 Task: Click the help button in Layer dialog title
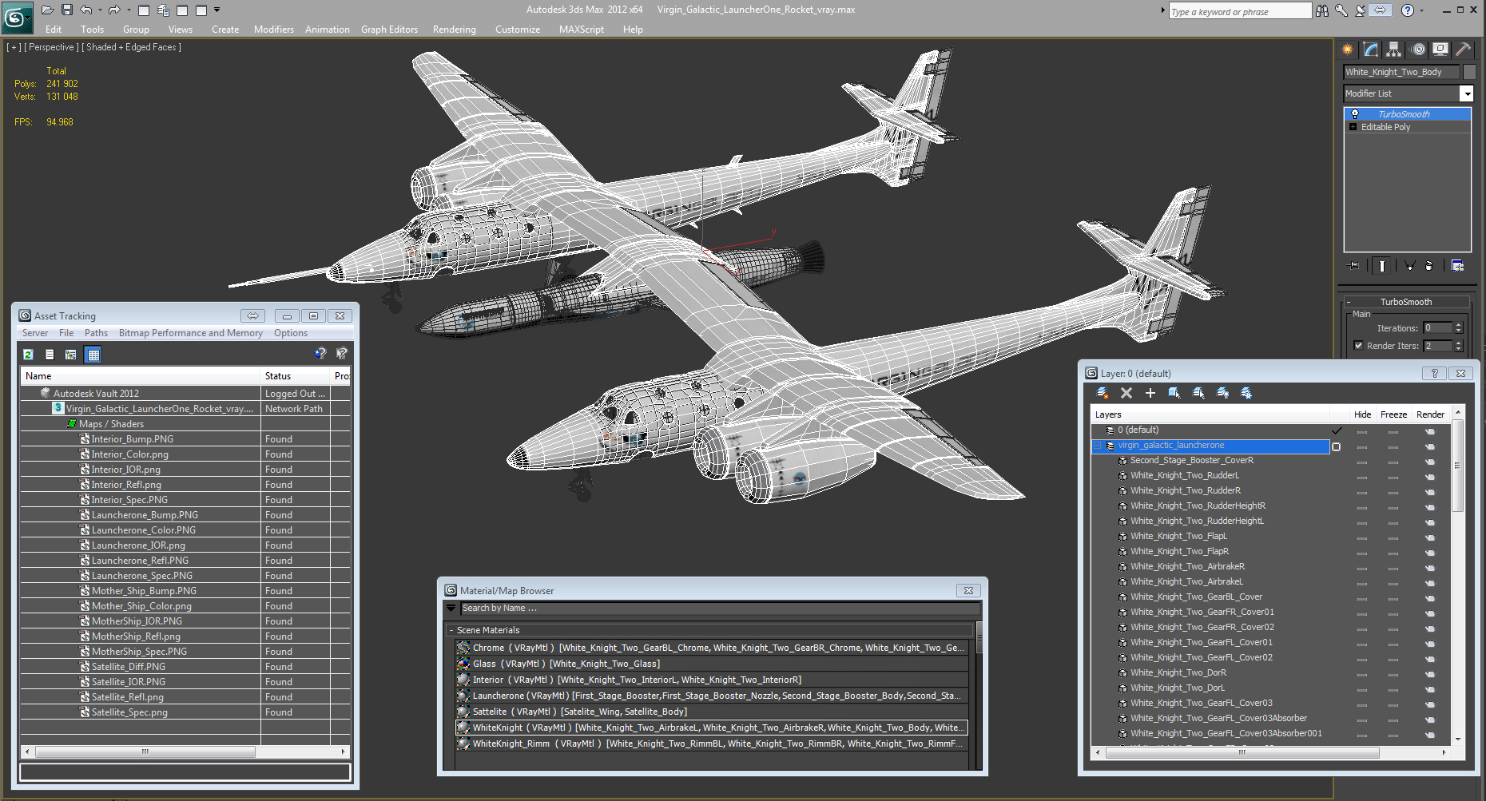pos(1434,373)
